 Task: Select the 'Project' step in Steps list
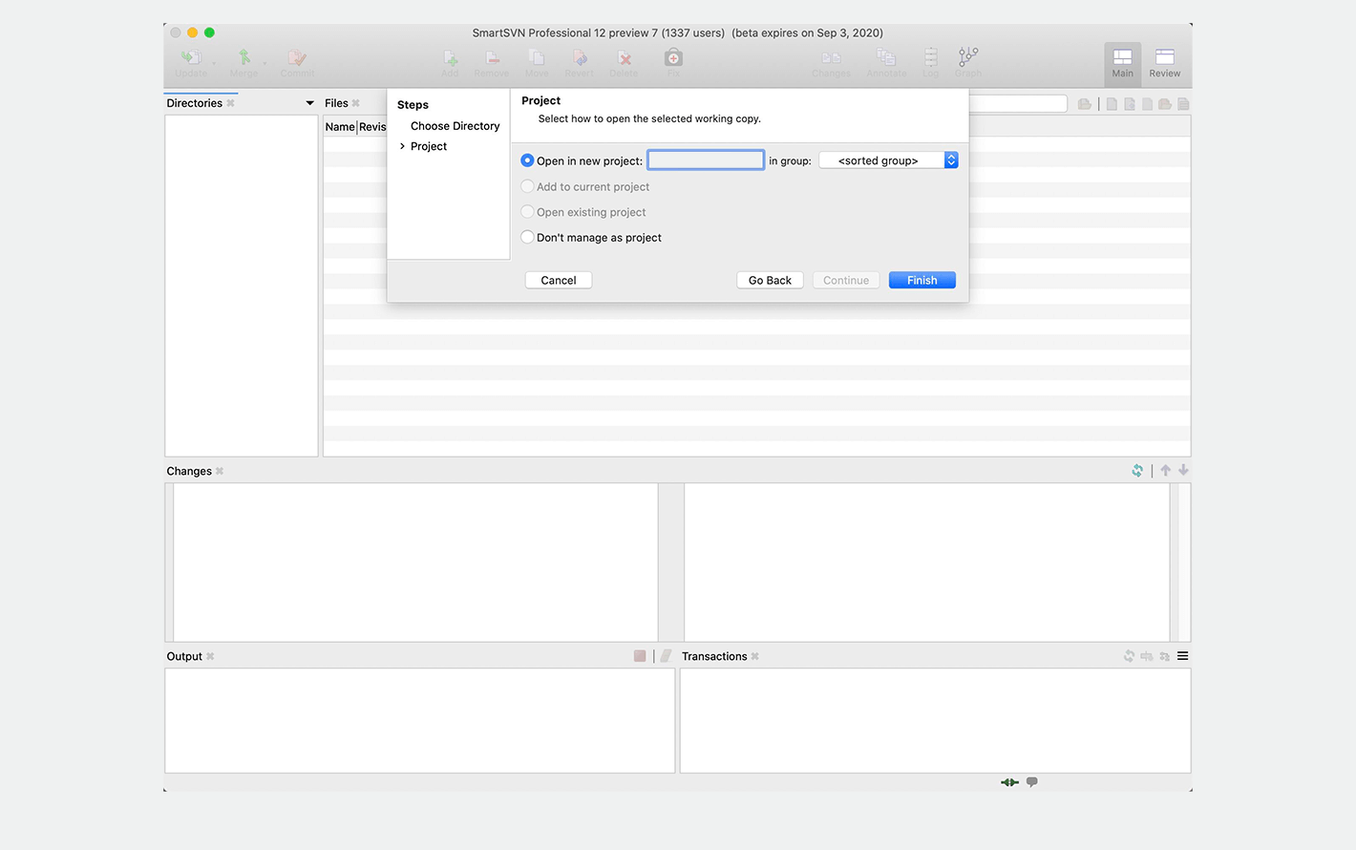point(429,146)
